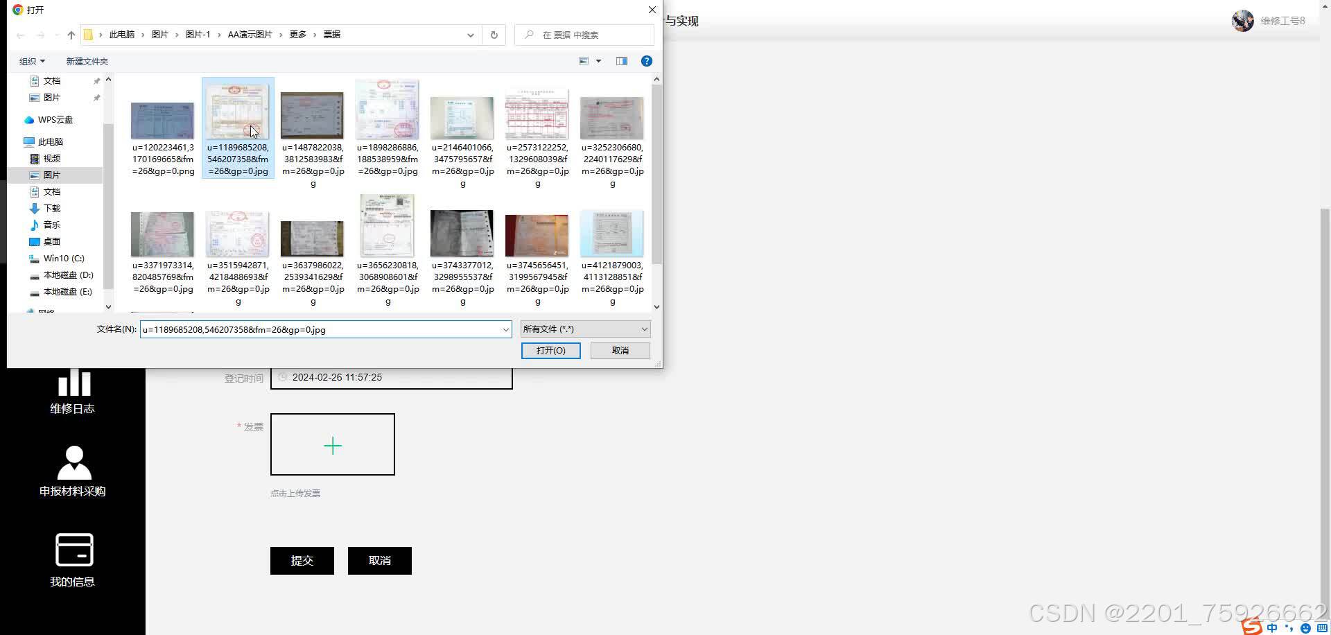Select 票据 breadcrumb segment

pyautogui.click(x=332, y=35)
